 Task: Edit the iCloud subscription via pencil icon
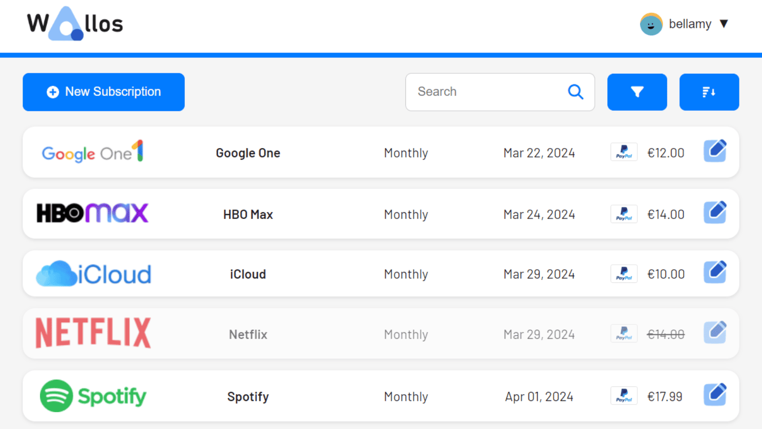715,272
